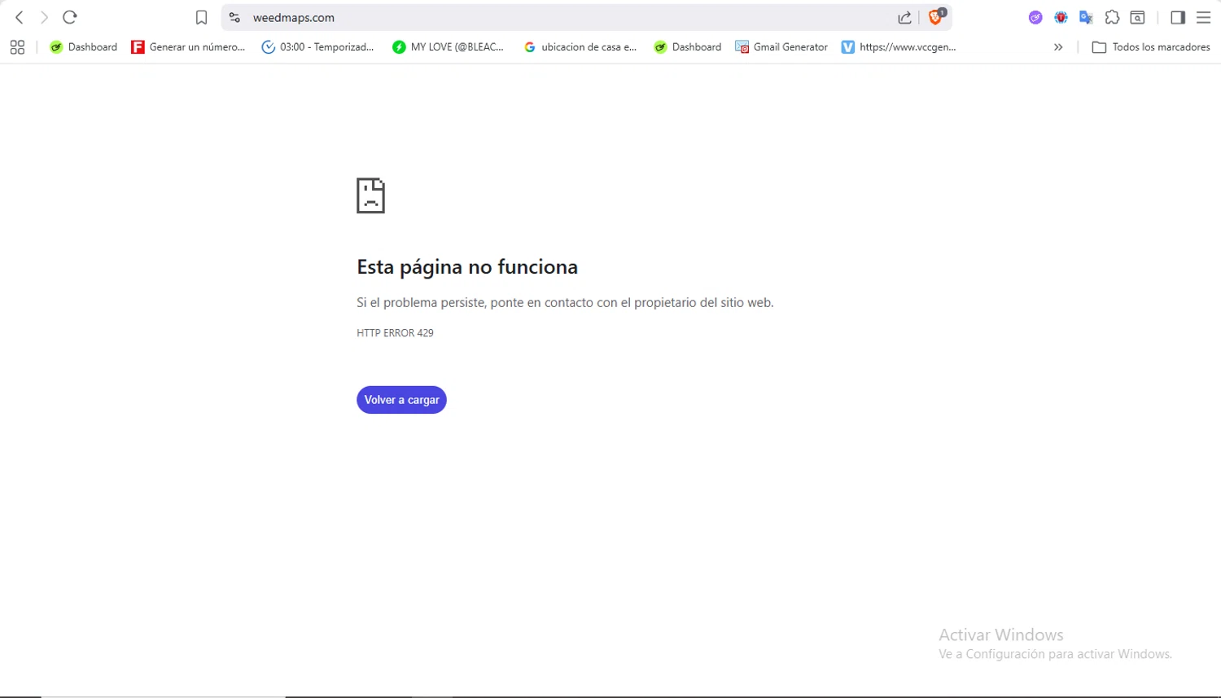This screenshot has height=698, width=1221.
Task: Click the share icon in address bar
Action: pos(904,17)
